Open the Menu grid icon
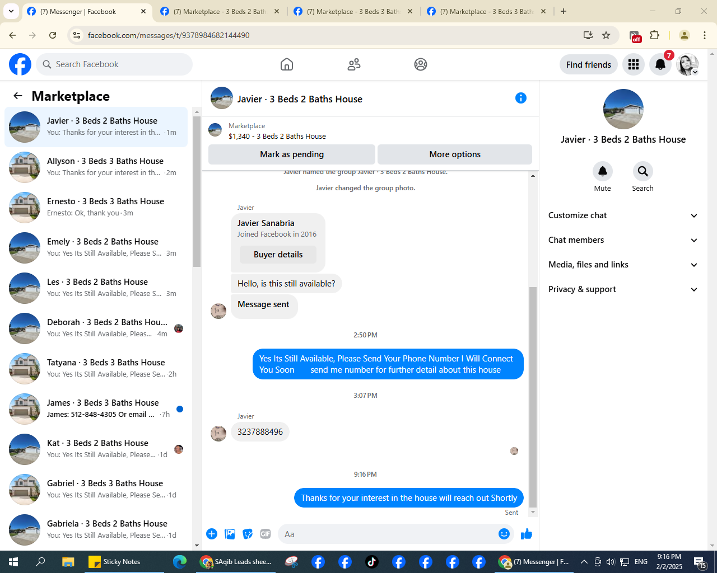The image size is (717, 573). click(x=634, y=64)
